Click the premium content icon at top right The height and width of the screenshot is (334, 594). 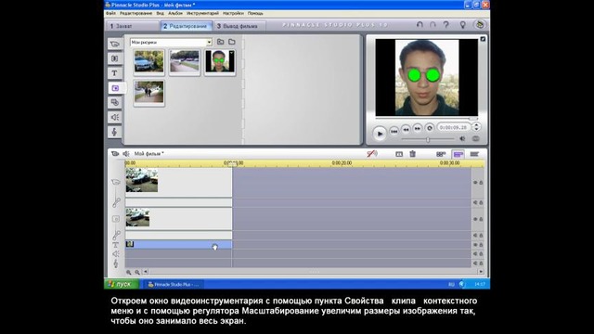(480, 25)
